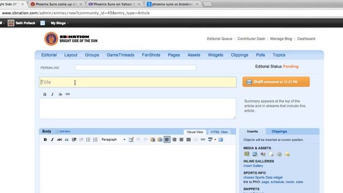Open the Dashboard link
Viewport: 343px width, 193px height.
pos(306,39)
